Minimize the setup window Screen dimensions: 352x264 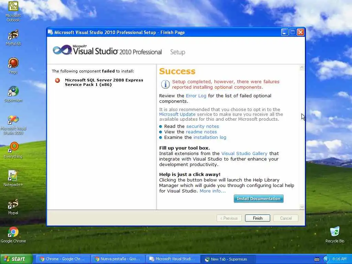click(x=284, y=32)
